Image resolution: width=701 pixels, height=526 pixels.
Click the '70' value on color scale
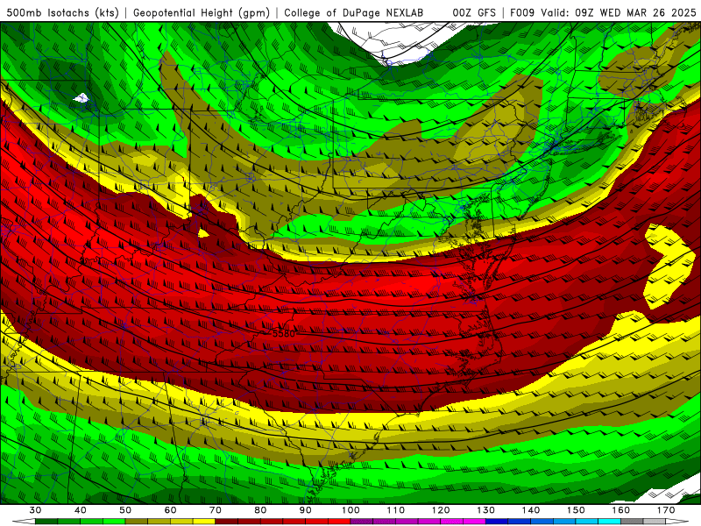(x=216, y=510)
